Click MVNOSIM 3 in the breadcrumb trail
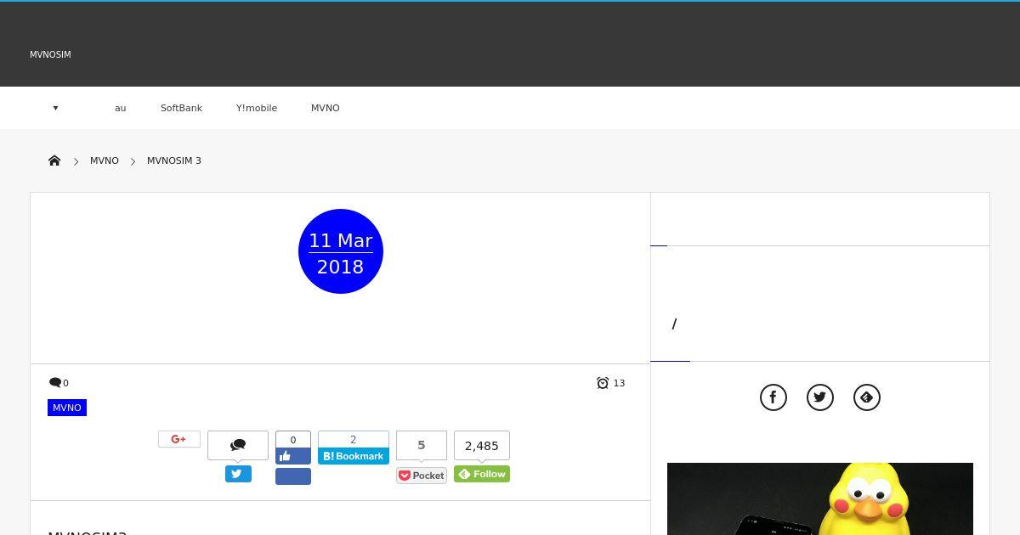Image resolution: width=1020 pixels, height=535 pixels. (x=174, y=160)
